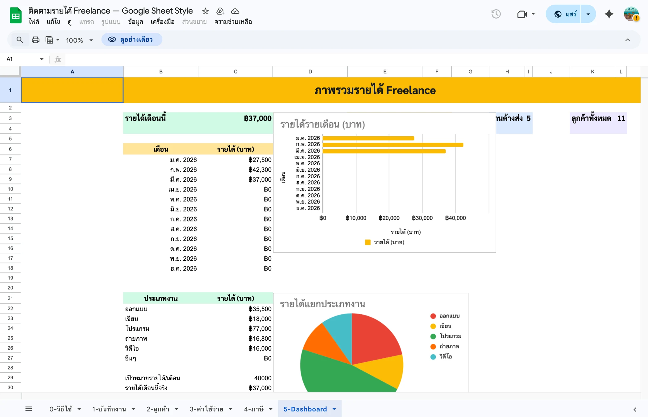
Task: Open the zoom level dropdown
Action: [79, 40]
